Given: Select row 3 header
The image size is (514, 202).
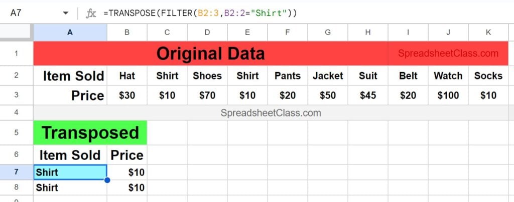Looking at the screenshot, I should [x=17, y=95].
